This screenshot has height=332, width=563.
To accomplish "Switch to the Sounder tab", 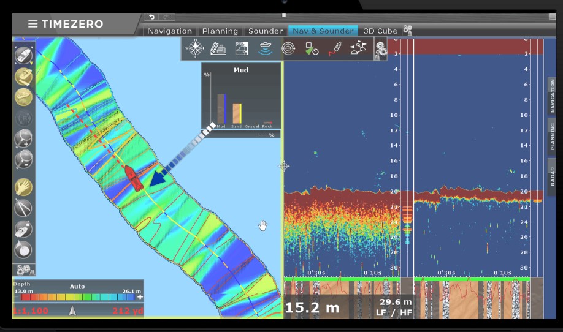I will pyautogui.click(x=266, y=31).
